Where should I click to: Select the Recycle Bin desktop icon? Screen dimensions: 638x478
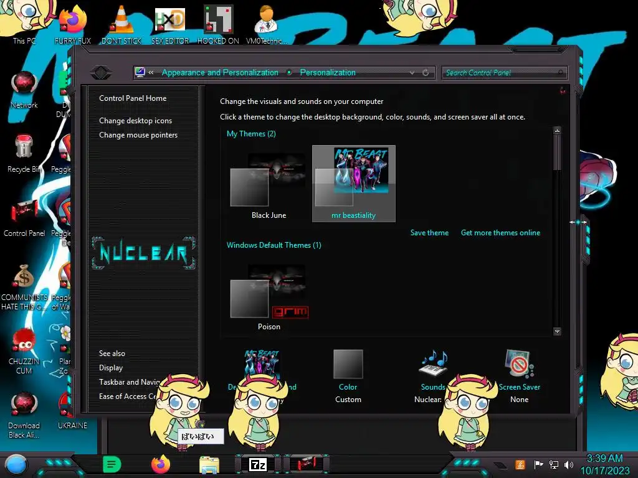pyautogui.click(x=24, y=154)
